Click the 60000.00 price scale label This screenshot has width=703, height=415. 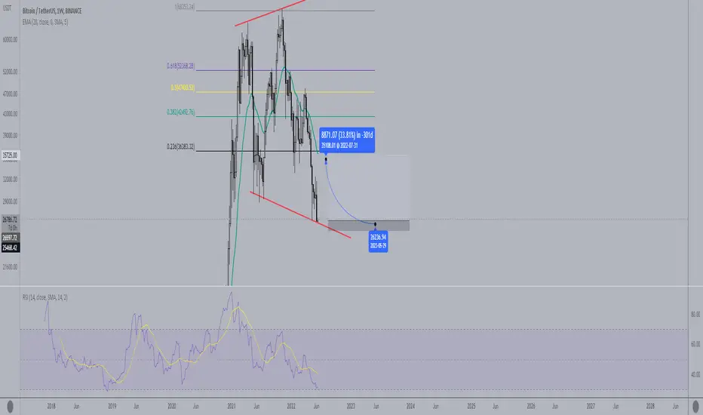[x=10, y=39]
